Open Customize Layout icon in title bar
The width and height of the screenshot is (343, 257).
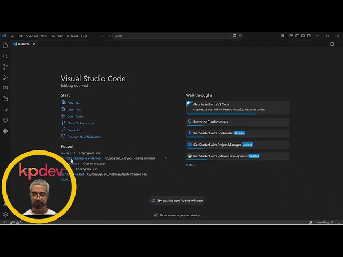[292, 36]
